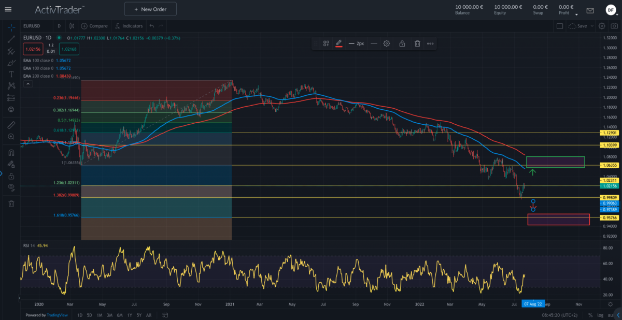This screenshot has width=622, height=320.
Task: Click the red sell price 1.02156 button
Action: click(x=33, y=49)
